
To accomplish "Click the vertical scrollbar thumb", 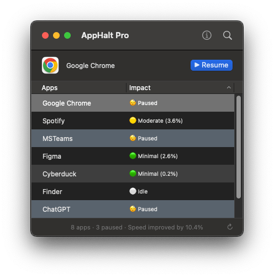I will [239, 147].
